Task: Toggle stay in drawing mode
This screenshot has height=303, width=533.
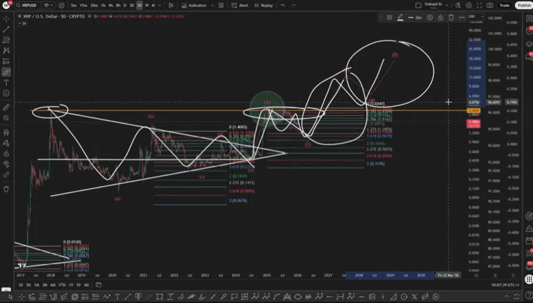Action: (6, 143)
